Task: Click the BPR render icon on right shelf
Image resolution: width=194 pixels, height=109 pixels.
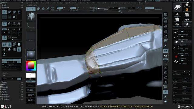Action: tap(166, 14)
